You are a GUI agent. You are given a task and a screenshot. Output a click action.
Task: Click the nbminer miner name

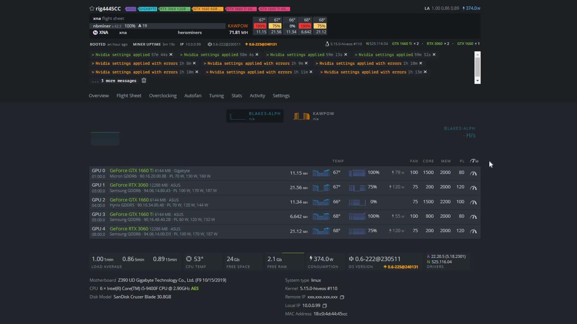[x=101, y=26]
